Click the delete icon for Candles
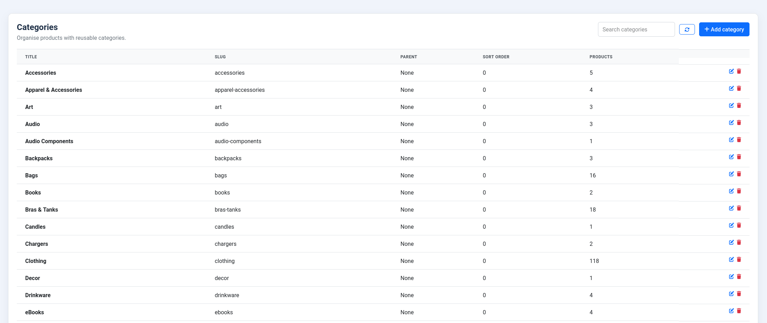Image resolution: width=767 pixels, height=323 pixels. (739, 225)
